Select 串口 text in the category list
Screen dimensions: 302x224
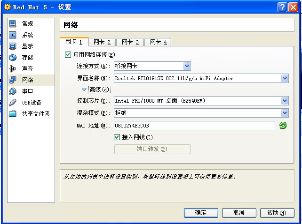pyautogui.click(x=28, y=91)
